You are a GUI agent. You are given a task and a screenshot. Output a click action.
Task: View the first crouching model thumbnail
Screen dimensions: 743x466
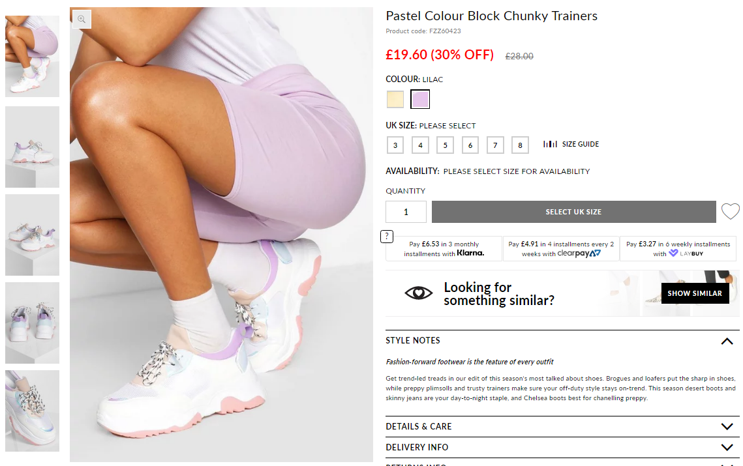coord(32,56)
